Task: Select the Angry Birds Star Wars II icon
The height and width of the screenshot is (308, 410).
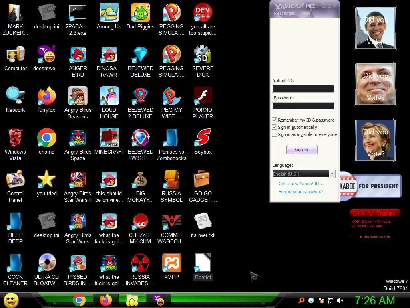Action: point(78,186)
